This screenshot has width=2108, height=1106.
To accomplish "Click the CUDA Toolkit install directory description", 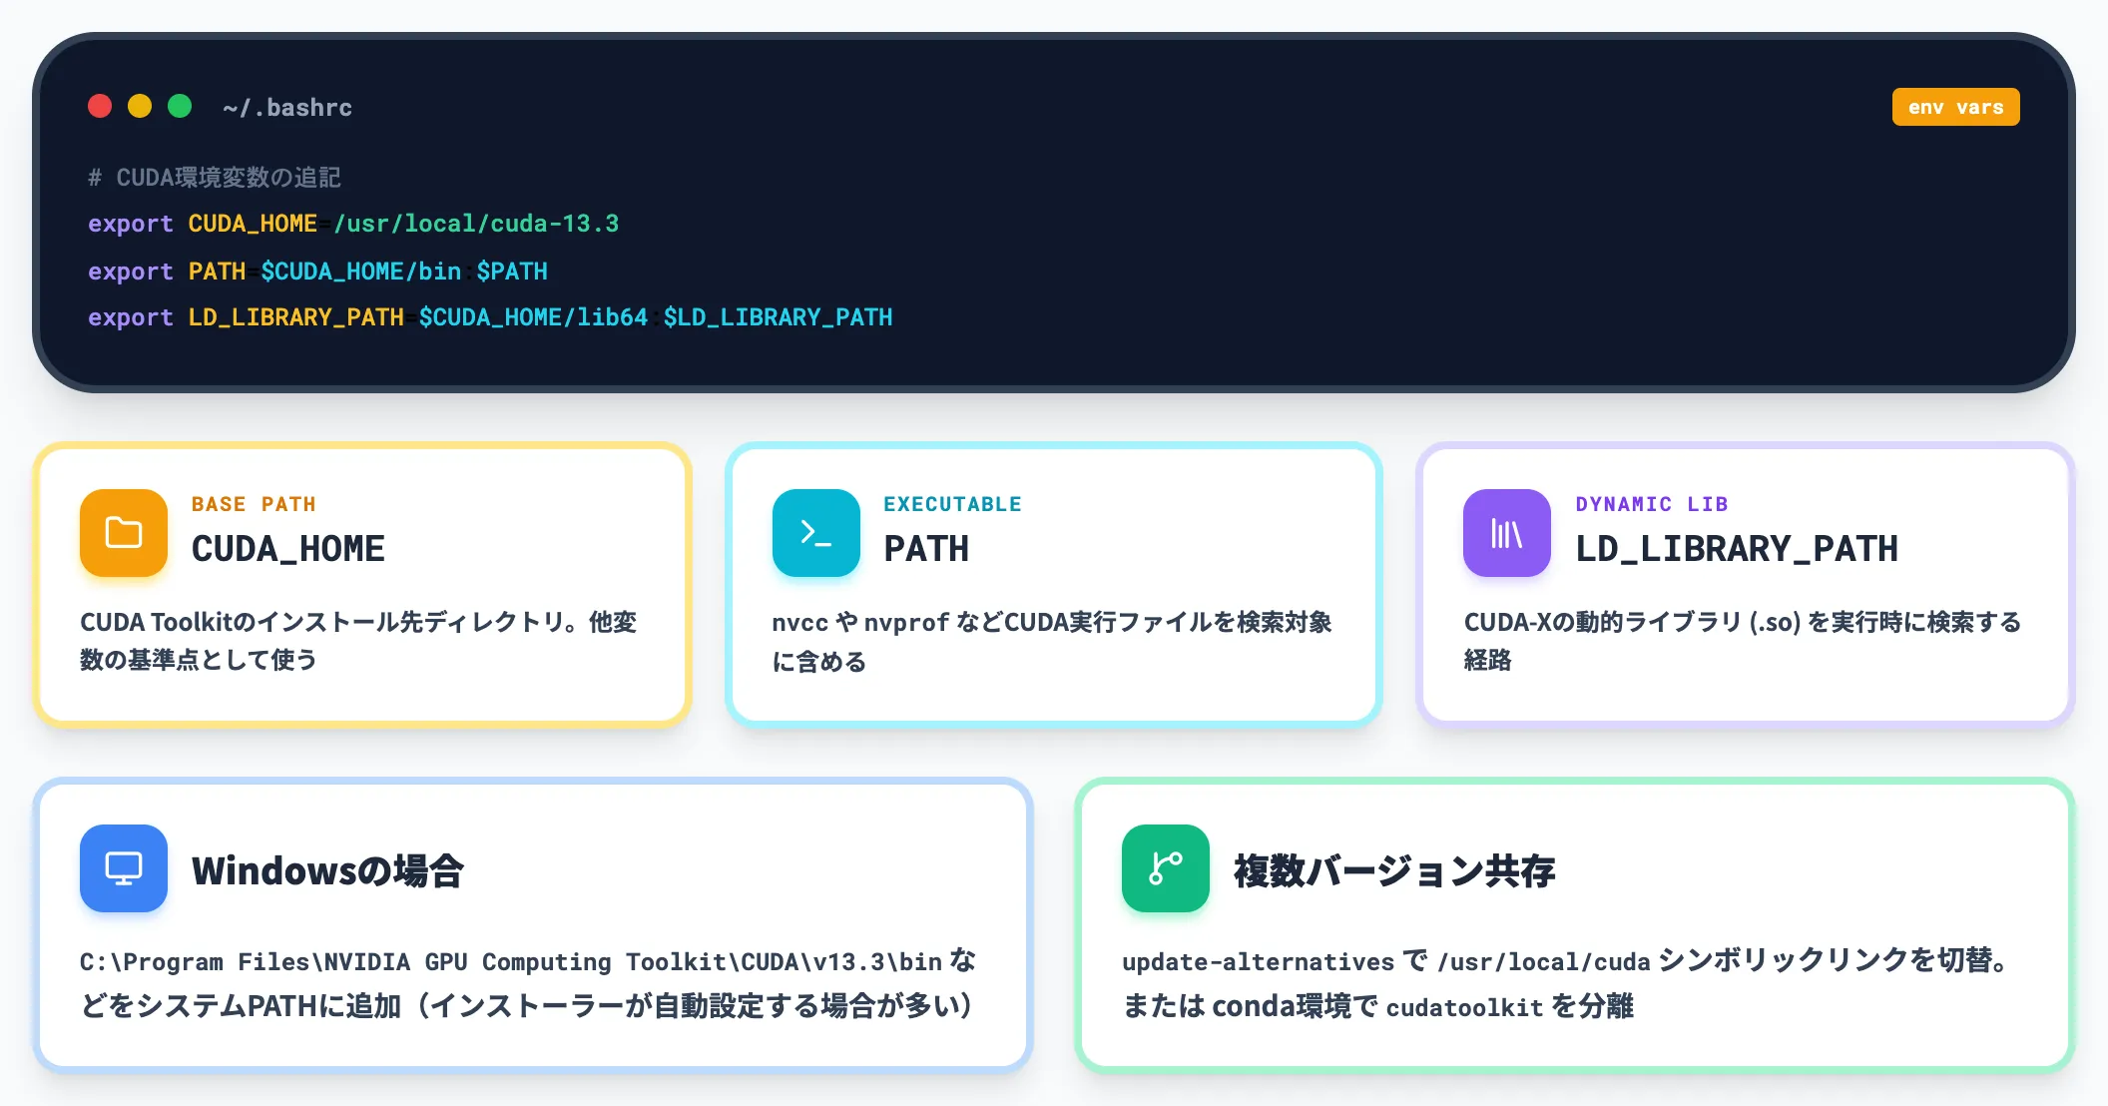I will click(358, 641).
